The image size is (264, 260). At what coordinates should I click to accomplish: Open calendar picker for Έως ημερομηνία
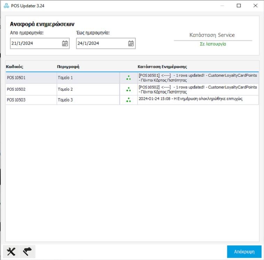(131, 43)
